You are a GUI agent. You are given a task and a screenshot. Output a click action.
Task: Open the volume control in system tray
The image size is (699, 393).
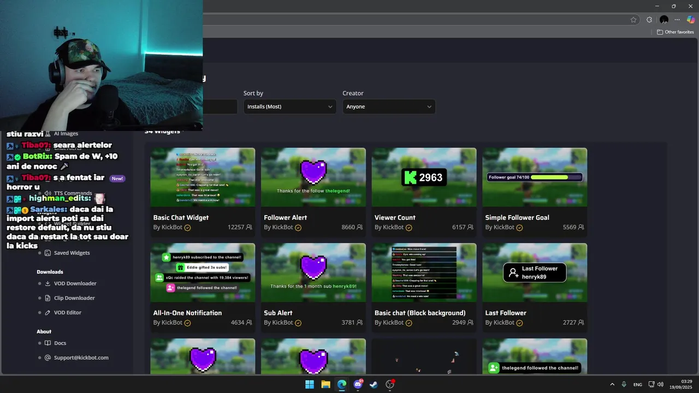click(660, 384)
